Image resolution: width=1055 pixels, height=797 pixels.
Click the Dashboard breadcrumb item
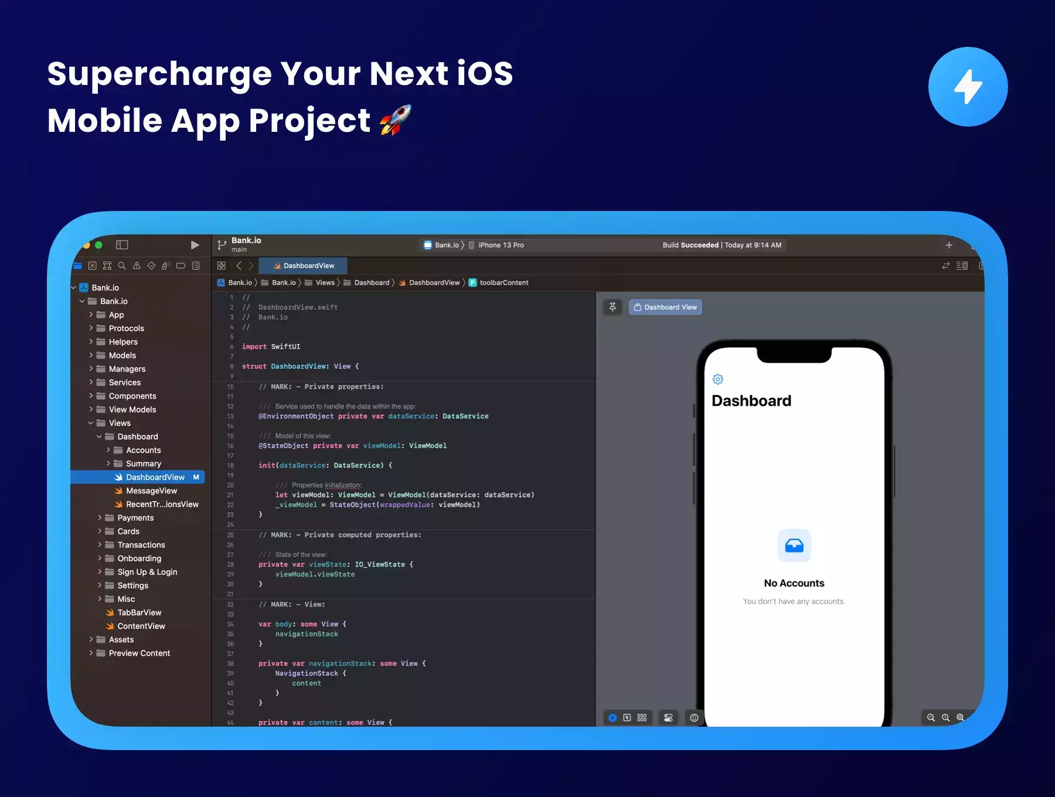point(367,282)
